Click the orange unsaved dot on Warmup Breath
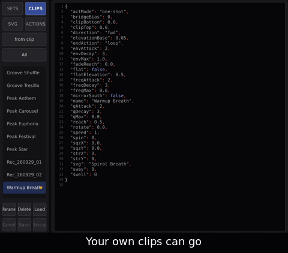The height and width of the screenshot is (253, 288). (x=41, y=188)
